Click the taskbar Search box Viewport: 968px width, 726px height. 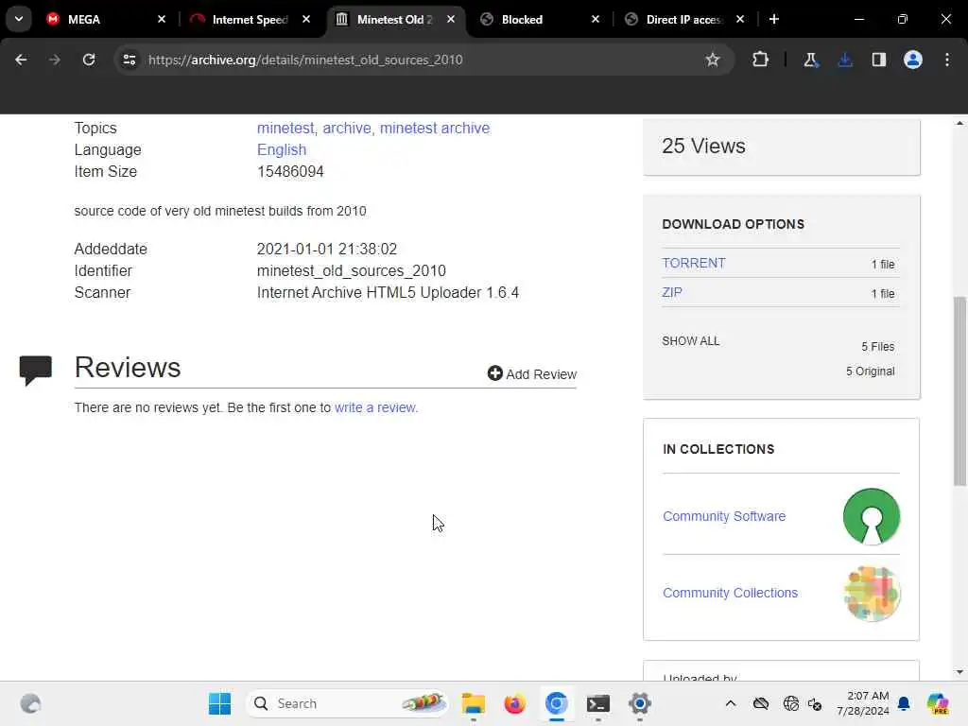pos(347,703)
